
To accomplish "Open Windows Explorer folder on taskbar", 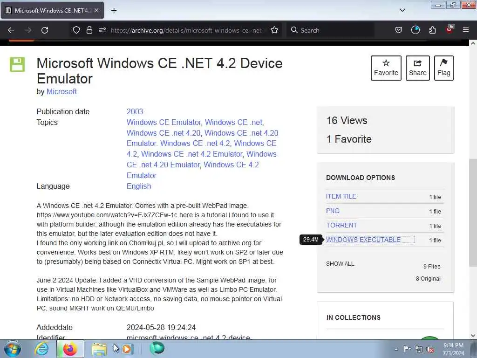I will [x=99, y=349].
